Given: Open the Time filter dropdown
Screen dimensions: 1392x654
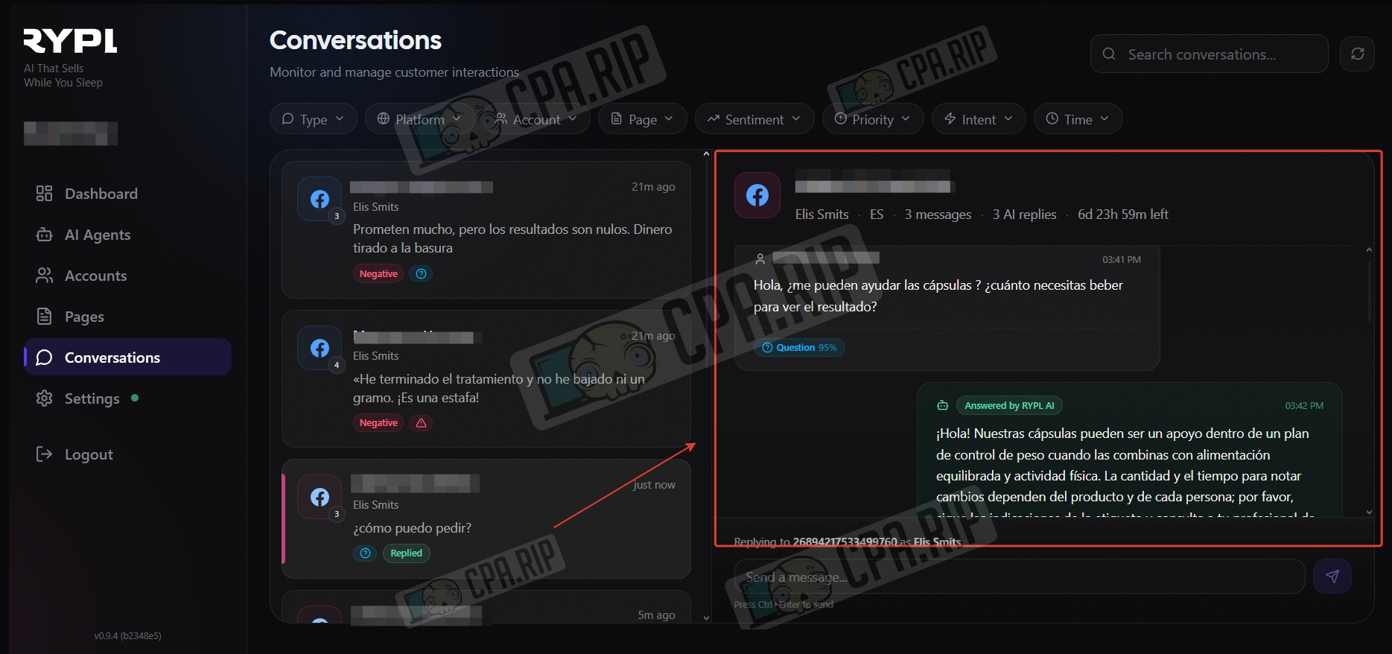Looking at the screenshot, I should click(x=1078, y=119).
